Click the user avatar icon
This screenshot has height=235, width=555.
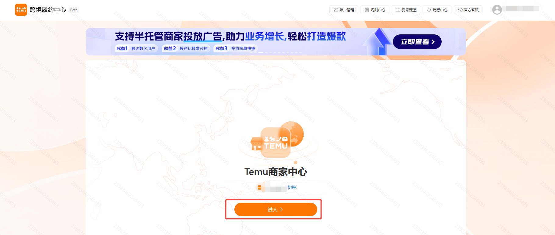[x=497, y=10]
